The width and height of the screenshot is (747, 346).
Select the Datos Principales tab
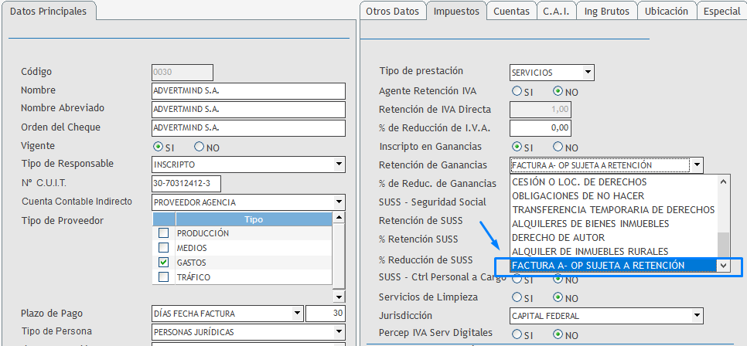point(48,12)
